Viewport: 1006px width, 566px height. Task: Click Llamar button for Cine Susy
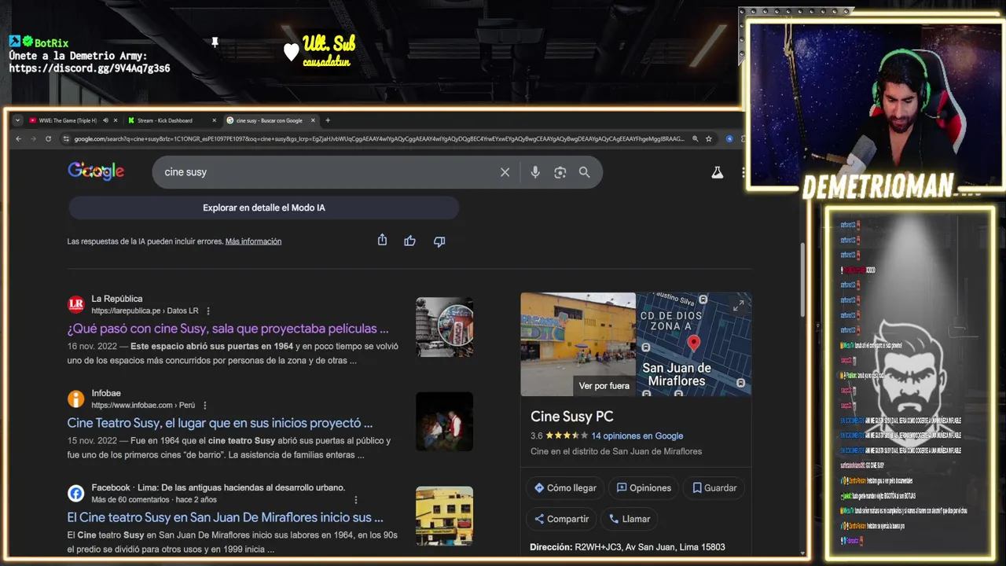pyautogui.click(x=630, y=519)
